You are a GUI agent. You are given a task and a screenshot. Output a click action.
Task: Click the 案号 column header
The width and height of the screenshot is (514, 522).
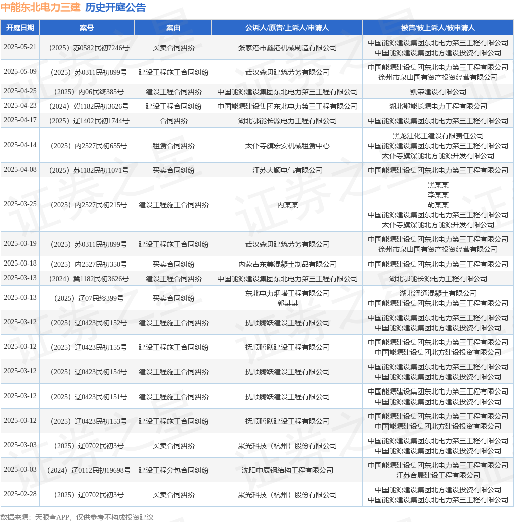(x=87, y=28)
